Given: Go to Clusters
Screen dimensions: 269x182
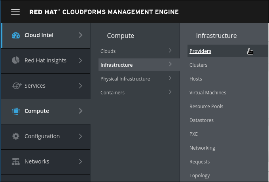Looking at the screenshot, I should tap(198, 65).
